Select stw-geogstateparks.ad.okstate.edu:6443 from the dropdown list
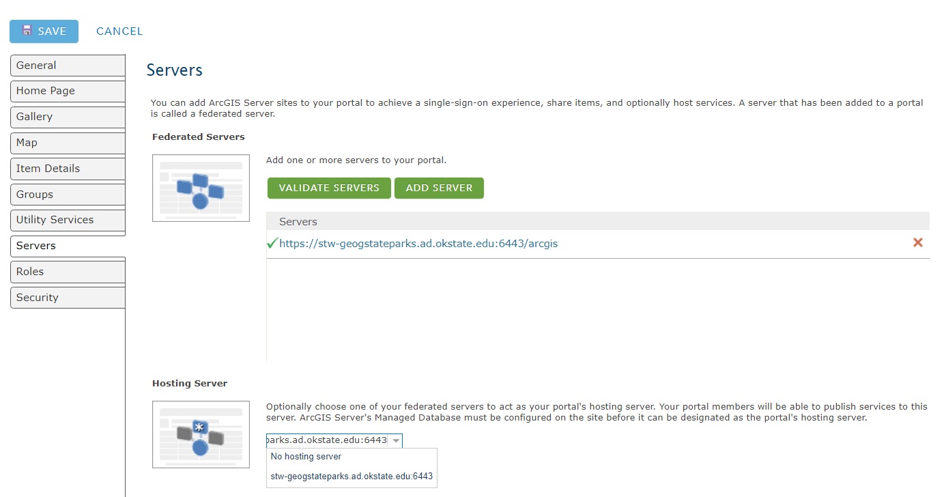Screen dimensions: 946x497 pyautogui.click(x=352, y=477)
